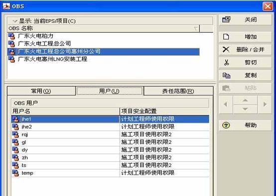This screenshot has width=276, height=196.
Task: Open the 显示: 当前EPS/项目(C) display dropdown
Action: pyautogui.click(x=110, y=21)
